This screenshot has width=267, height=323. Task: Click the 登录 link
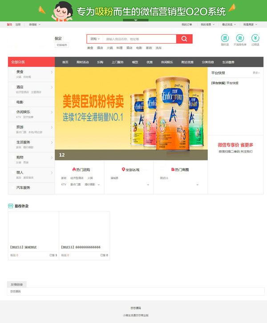(x=9, y=25)
